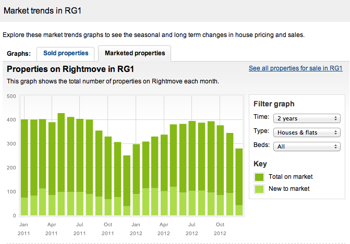
Task: Click the 'Jul 2011' x-axis label
Action: click(80, 229)
